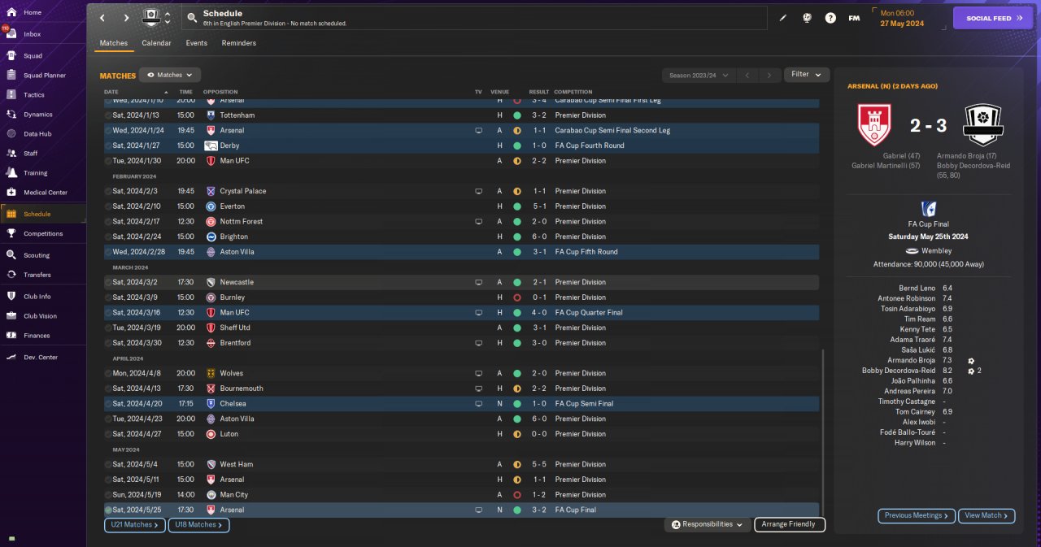The height and width of the screenshot is (547, 1041).
Task: Toggle selection circle for Arsenal 5/25 row
Action: pyautogui.click(x=108, y=510)
